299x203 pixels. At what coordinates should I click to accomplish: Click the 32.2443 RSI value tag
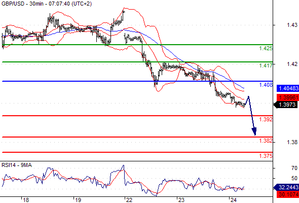(x=286, y=187)
